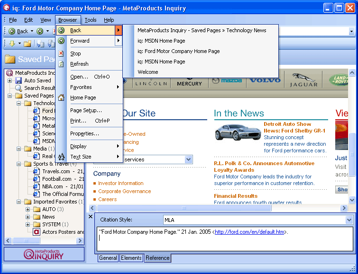Viewport: 358px width, 274px height.
Task: Open the dropdown beside the save page icon
Action: pos(19,44)
